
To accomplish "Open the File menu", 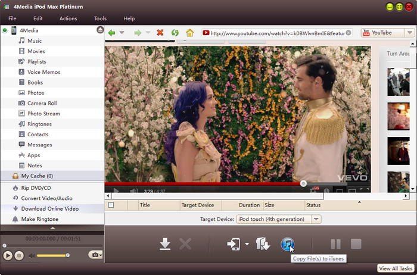I will pyautogui.click(x=13, y=18).
